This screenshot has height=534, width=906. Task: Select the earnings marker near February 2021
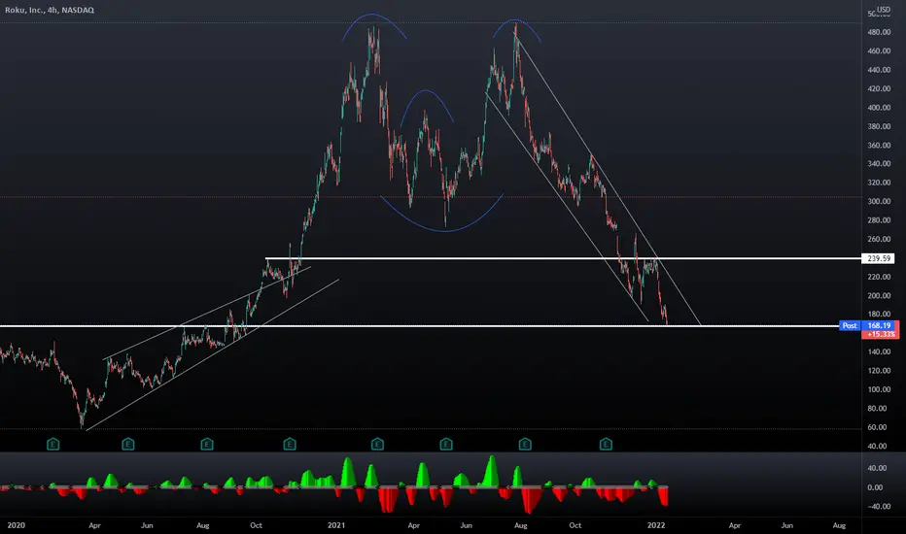[377, 444]
